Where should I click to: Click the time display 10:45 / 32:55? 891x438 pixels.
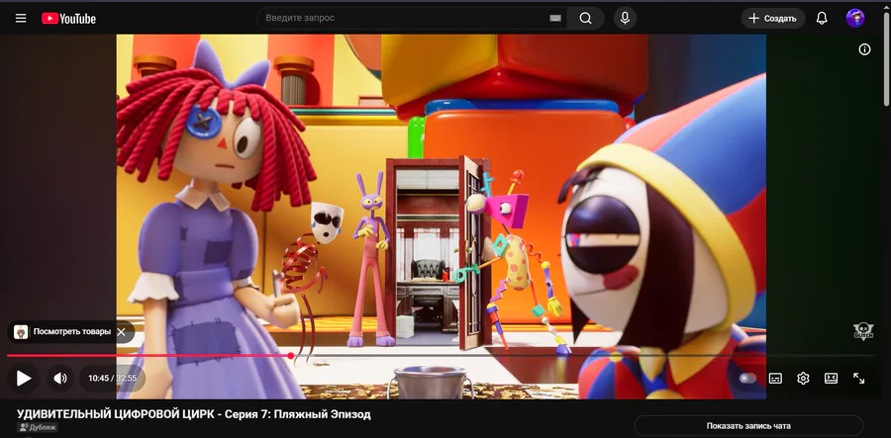[112, 379]
